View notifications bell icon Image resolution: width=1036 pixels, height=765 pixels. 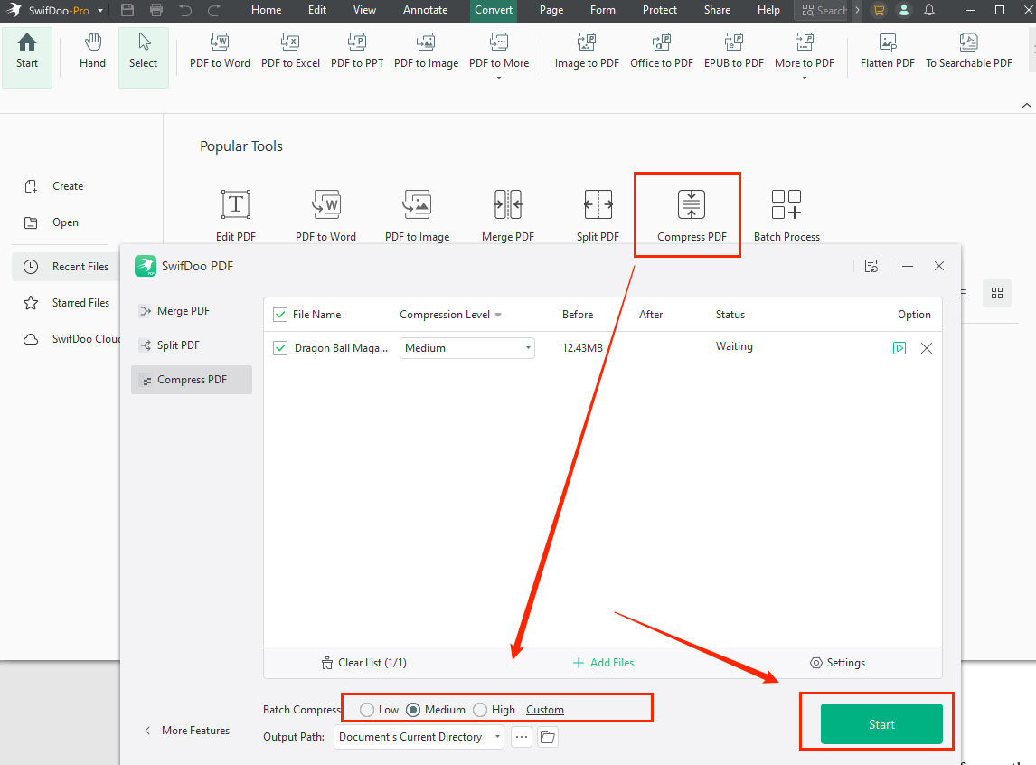pos(929,10)
